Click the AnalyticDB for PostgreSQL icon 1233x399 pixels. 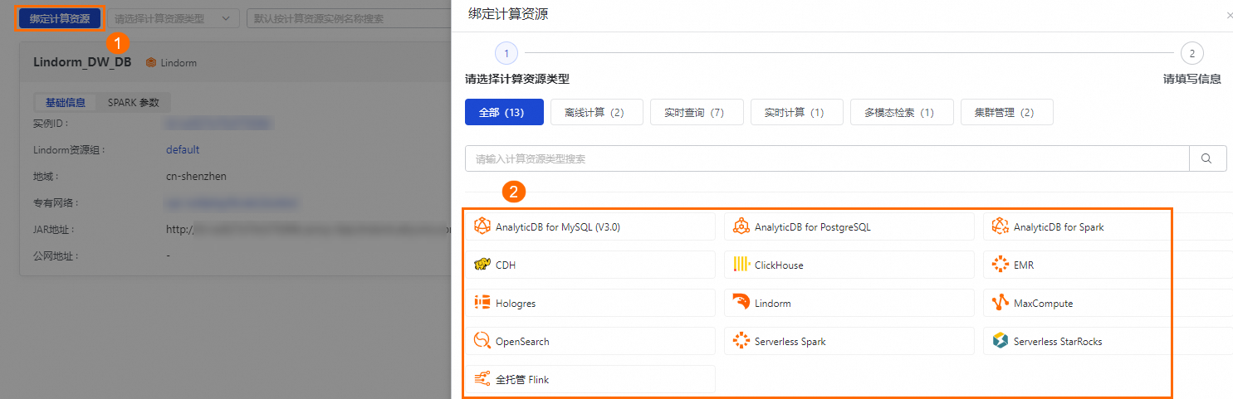click(741, 226)
